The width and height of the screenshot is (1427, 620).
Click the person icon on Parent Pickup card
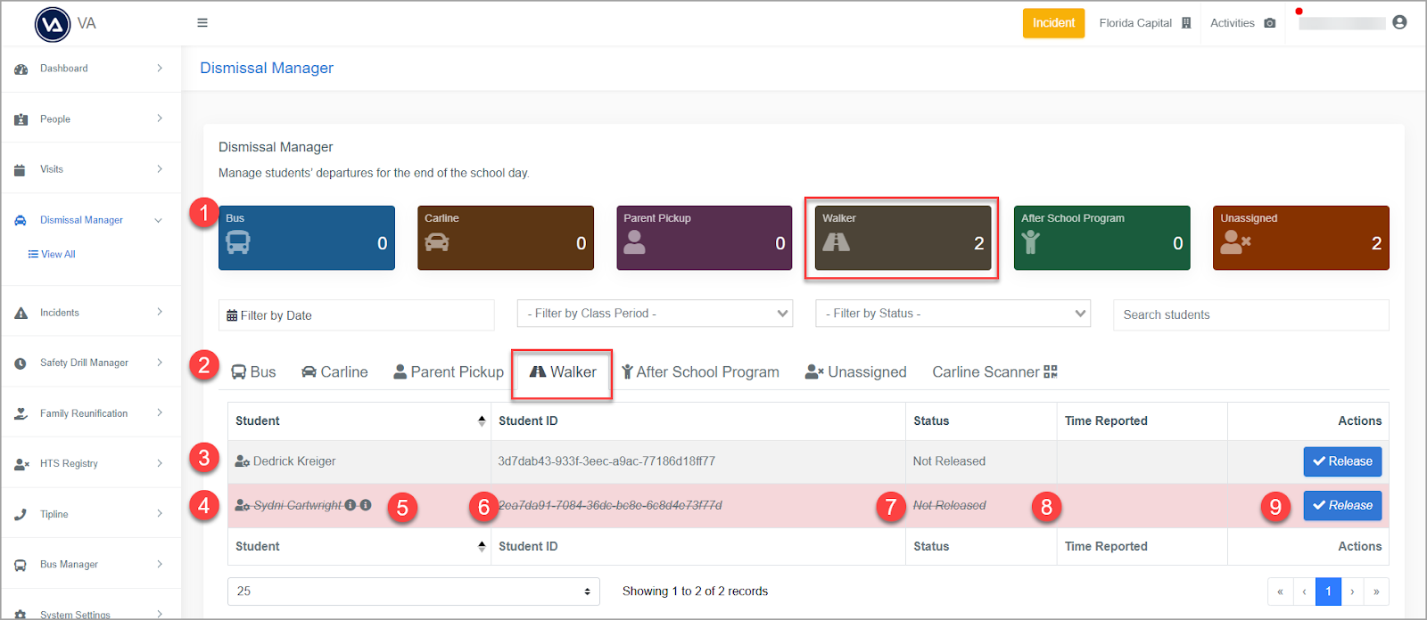coord(634,242)
